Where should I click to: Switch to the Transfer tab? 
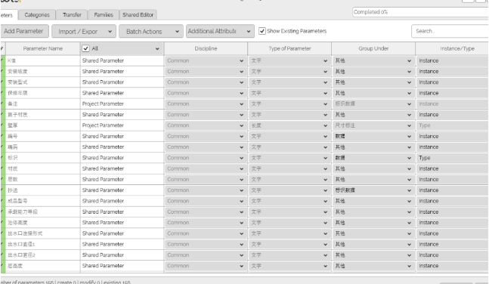[x=72, y=15]
